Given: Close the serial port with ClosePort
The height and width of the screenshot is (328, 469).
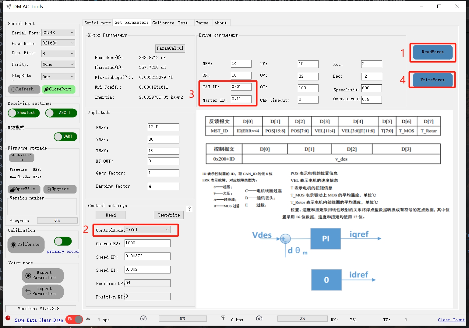Looking at the screenshot, I should coord(58,89).
